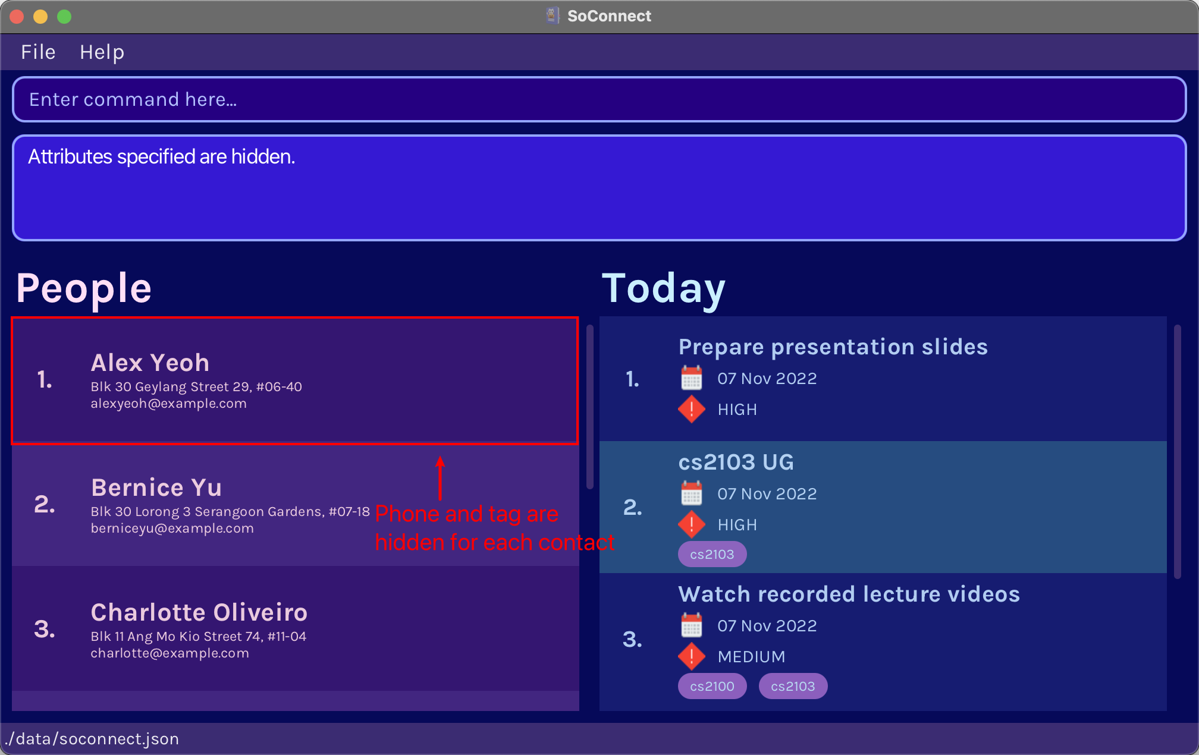
Task: Click the 'Enter command here...' input box
Action: click(x=599, y=99)
